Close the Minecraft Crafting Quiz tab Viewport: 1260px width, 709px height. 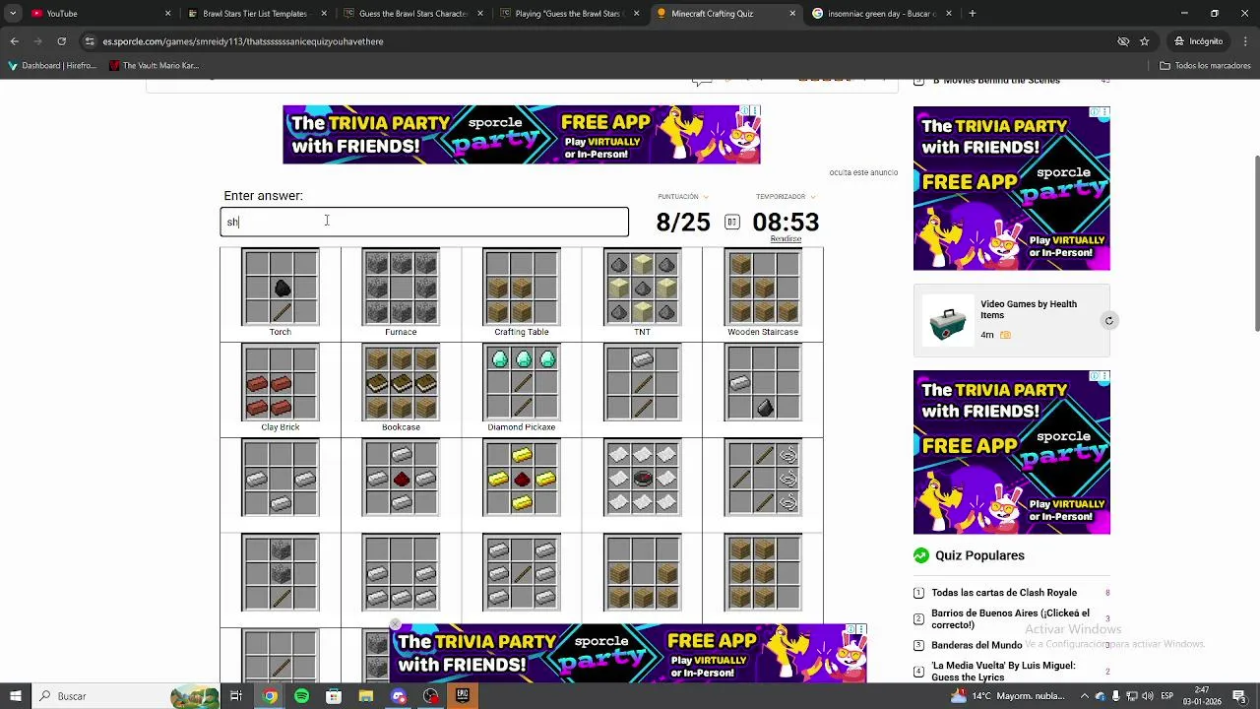coord(792,14)
